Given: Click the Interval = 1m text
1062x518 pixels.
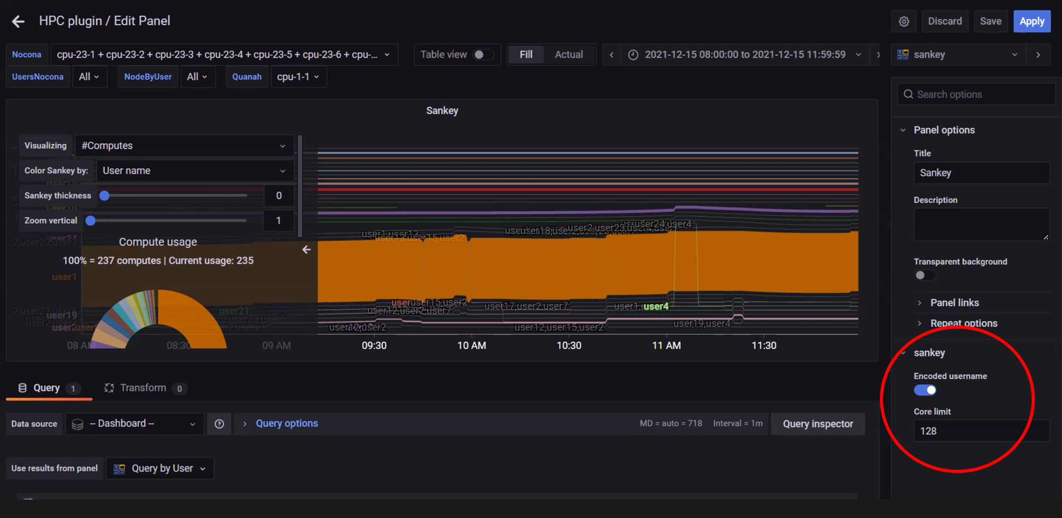Looking at the screenshot, I should coord(738,424).
